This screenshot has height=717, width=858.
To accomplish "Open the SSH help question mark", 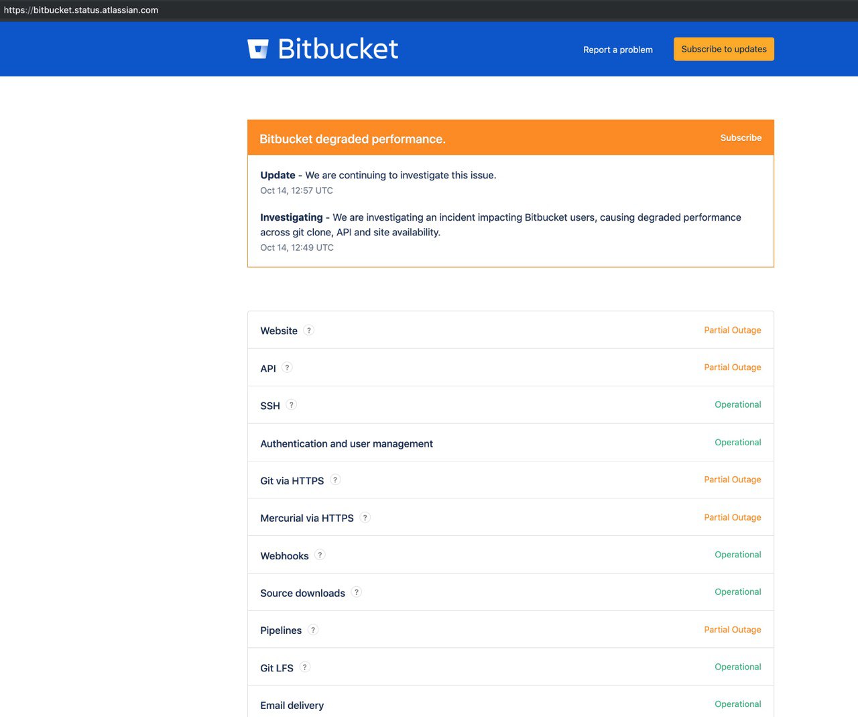I will pyautogui.click(x=291, y=405).
